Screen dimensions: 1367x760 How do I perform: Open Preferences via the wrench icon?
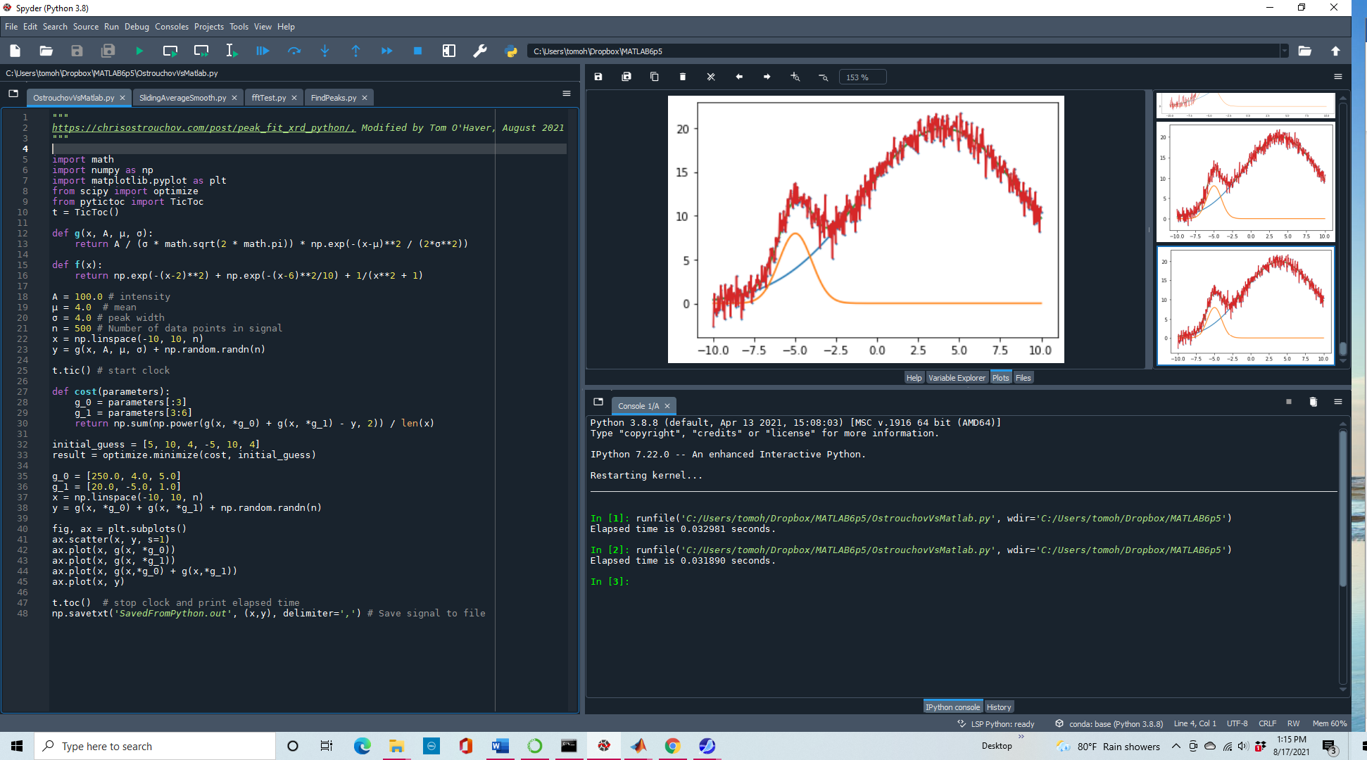[x=480, y=51]
